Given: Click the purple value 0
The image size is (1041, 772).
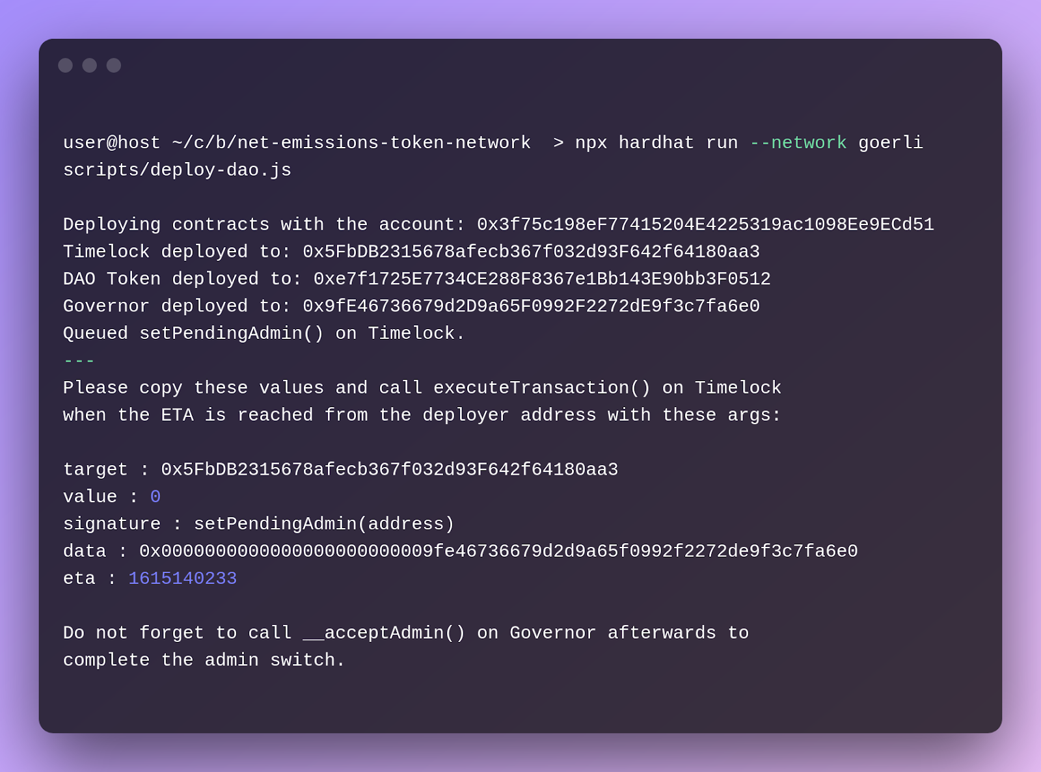Looking at the screenshot, I should point(155,497).
